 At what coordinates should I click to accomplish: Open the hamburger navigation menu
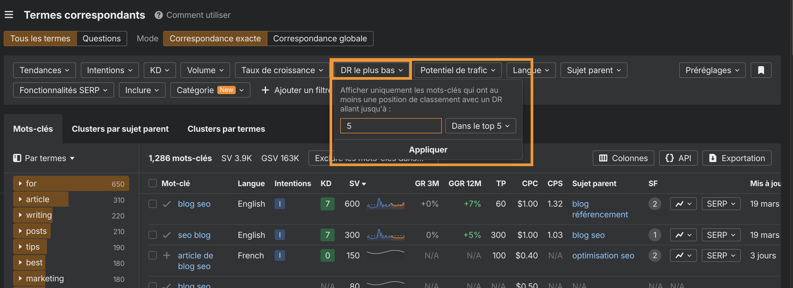(x=9, y=14)
